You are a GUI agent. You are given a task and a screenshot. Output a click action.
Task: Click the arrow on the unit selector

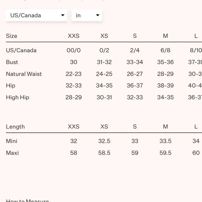click(x=98, y=15)
